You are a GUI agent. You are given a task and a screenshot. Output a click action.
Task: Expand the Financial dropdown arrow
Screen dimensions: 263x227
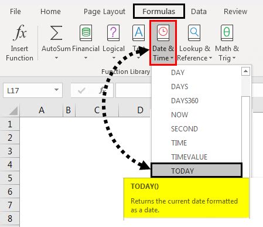[x=86, y=58]
